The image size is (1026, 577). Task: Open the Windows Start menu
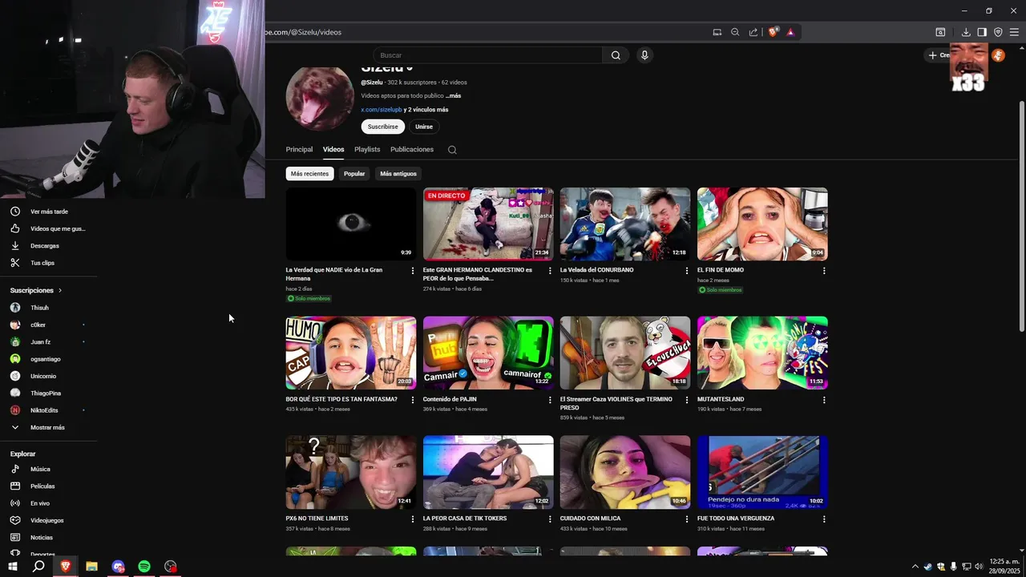13,567
